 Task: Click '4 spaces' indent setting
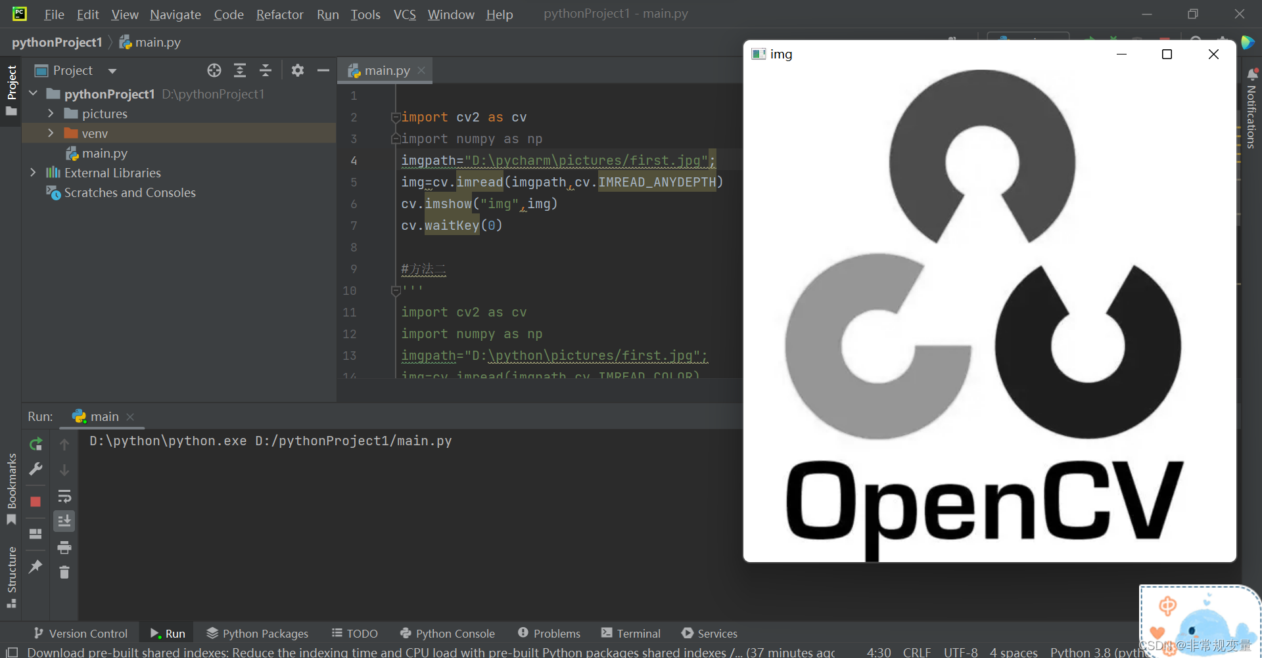1014,651
